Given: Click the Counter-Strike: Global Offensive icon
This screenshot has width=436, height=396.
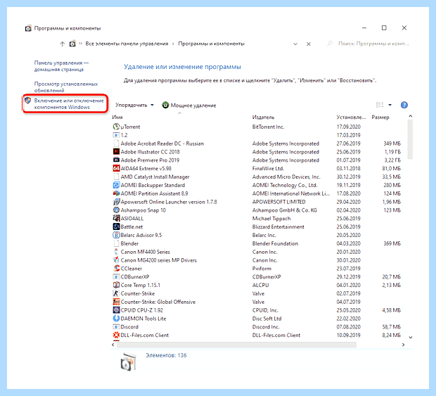Looking at the screenshot, I should (x=116, y=302).
